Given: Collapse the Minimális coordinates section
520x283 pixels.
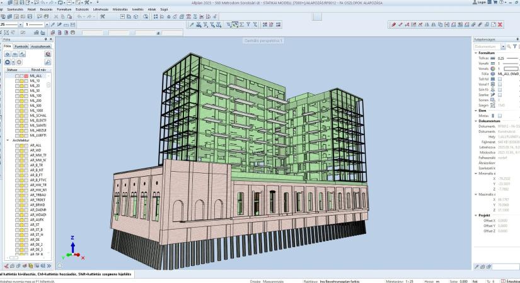Looking at the screenshot, I should point(476,174).
